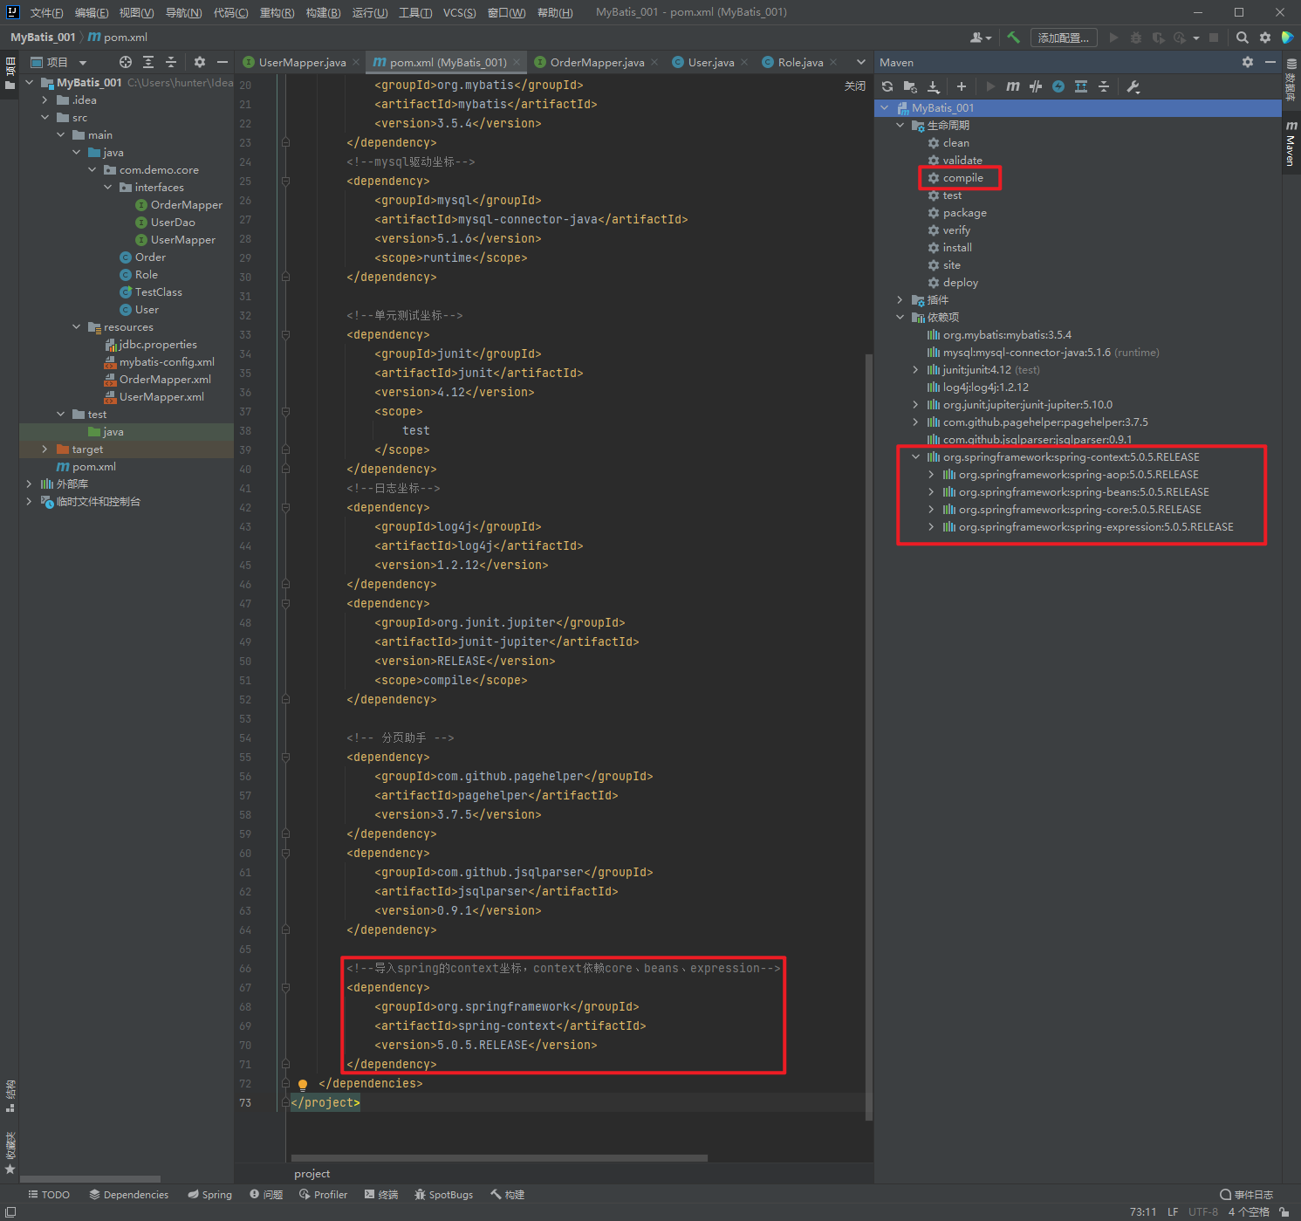Click the 添加配置... Add Configuration button

coord(1063,38)
